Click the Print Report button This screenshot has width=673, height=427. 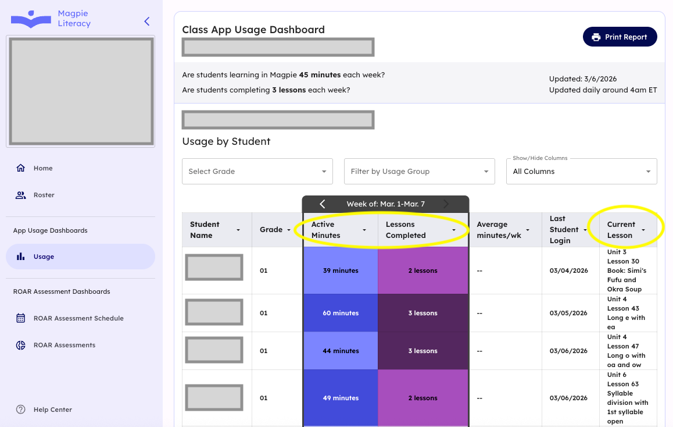[x=620, y=37]
